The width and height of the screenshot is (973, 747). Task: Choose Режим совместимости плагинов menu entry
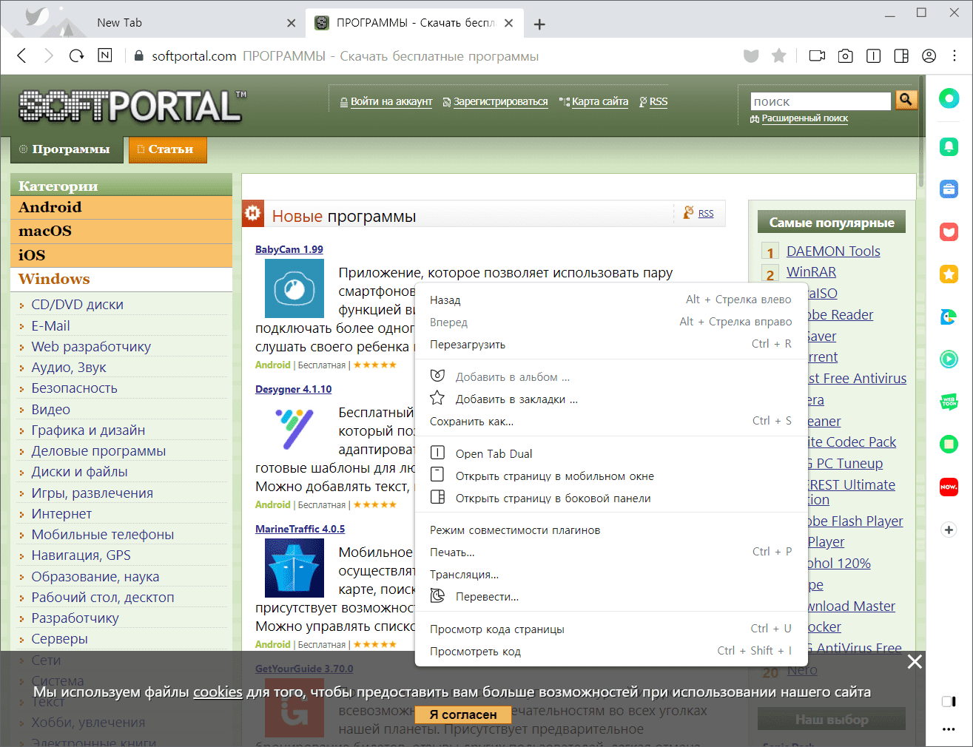tap(610, 530)
